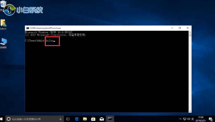
Task: Click the scroll up arrow in cmd window
Action: point(189,32)
